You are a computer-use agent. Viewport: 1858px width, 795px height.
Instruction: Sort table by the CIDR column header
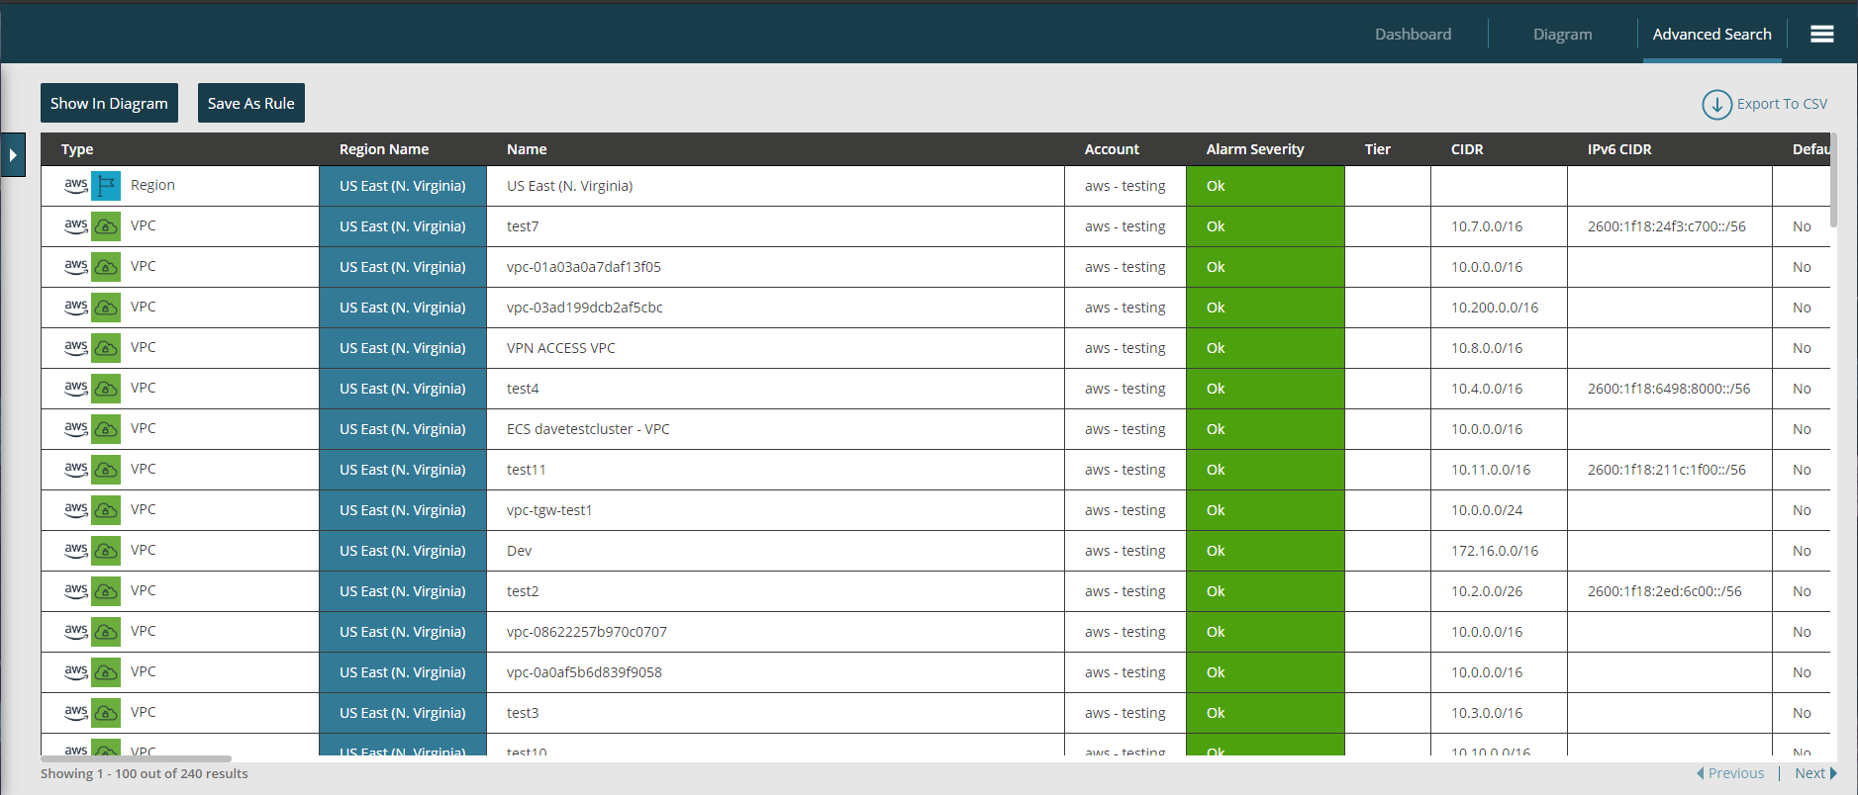coord(1466,149)
